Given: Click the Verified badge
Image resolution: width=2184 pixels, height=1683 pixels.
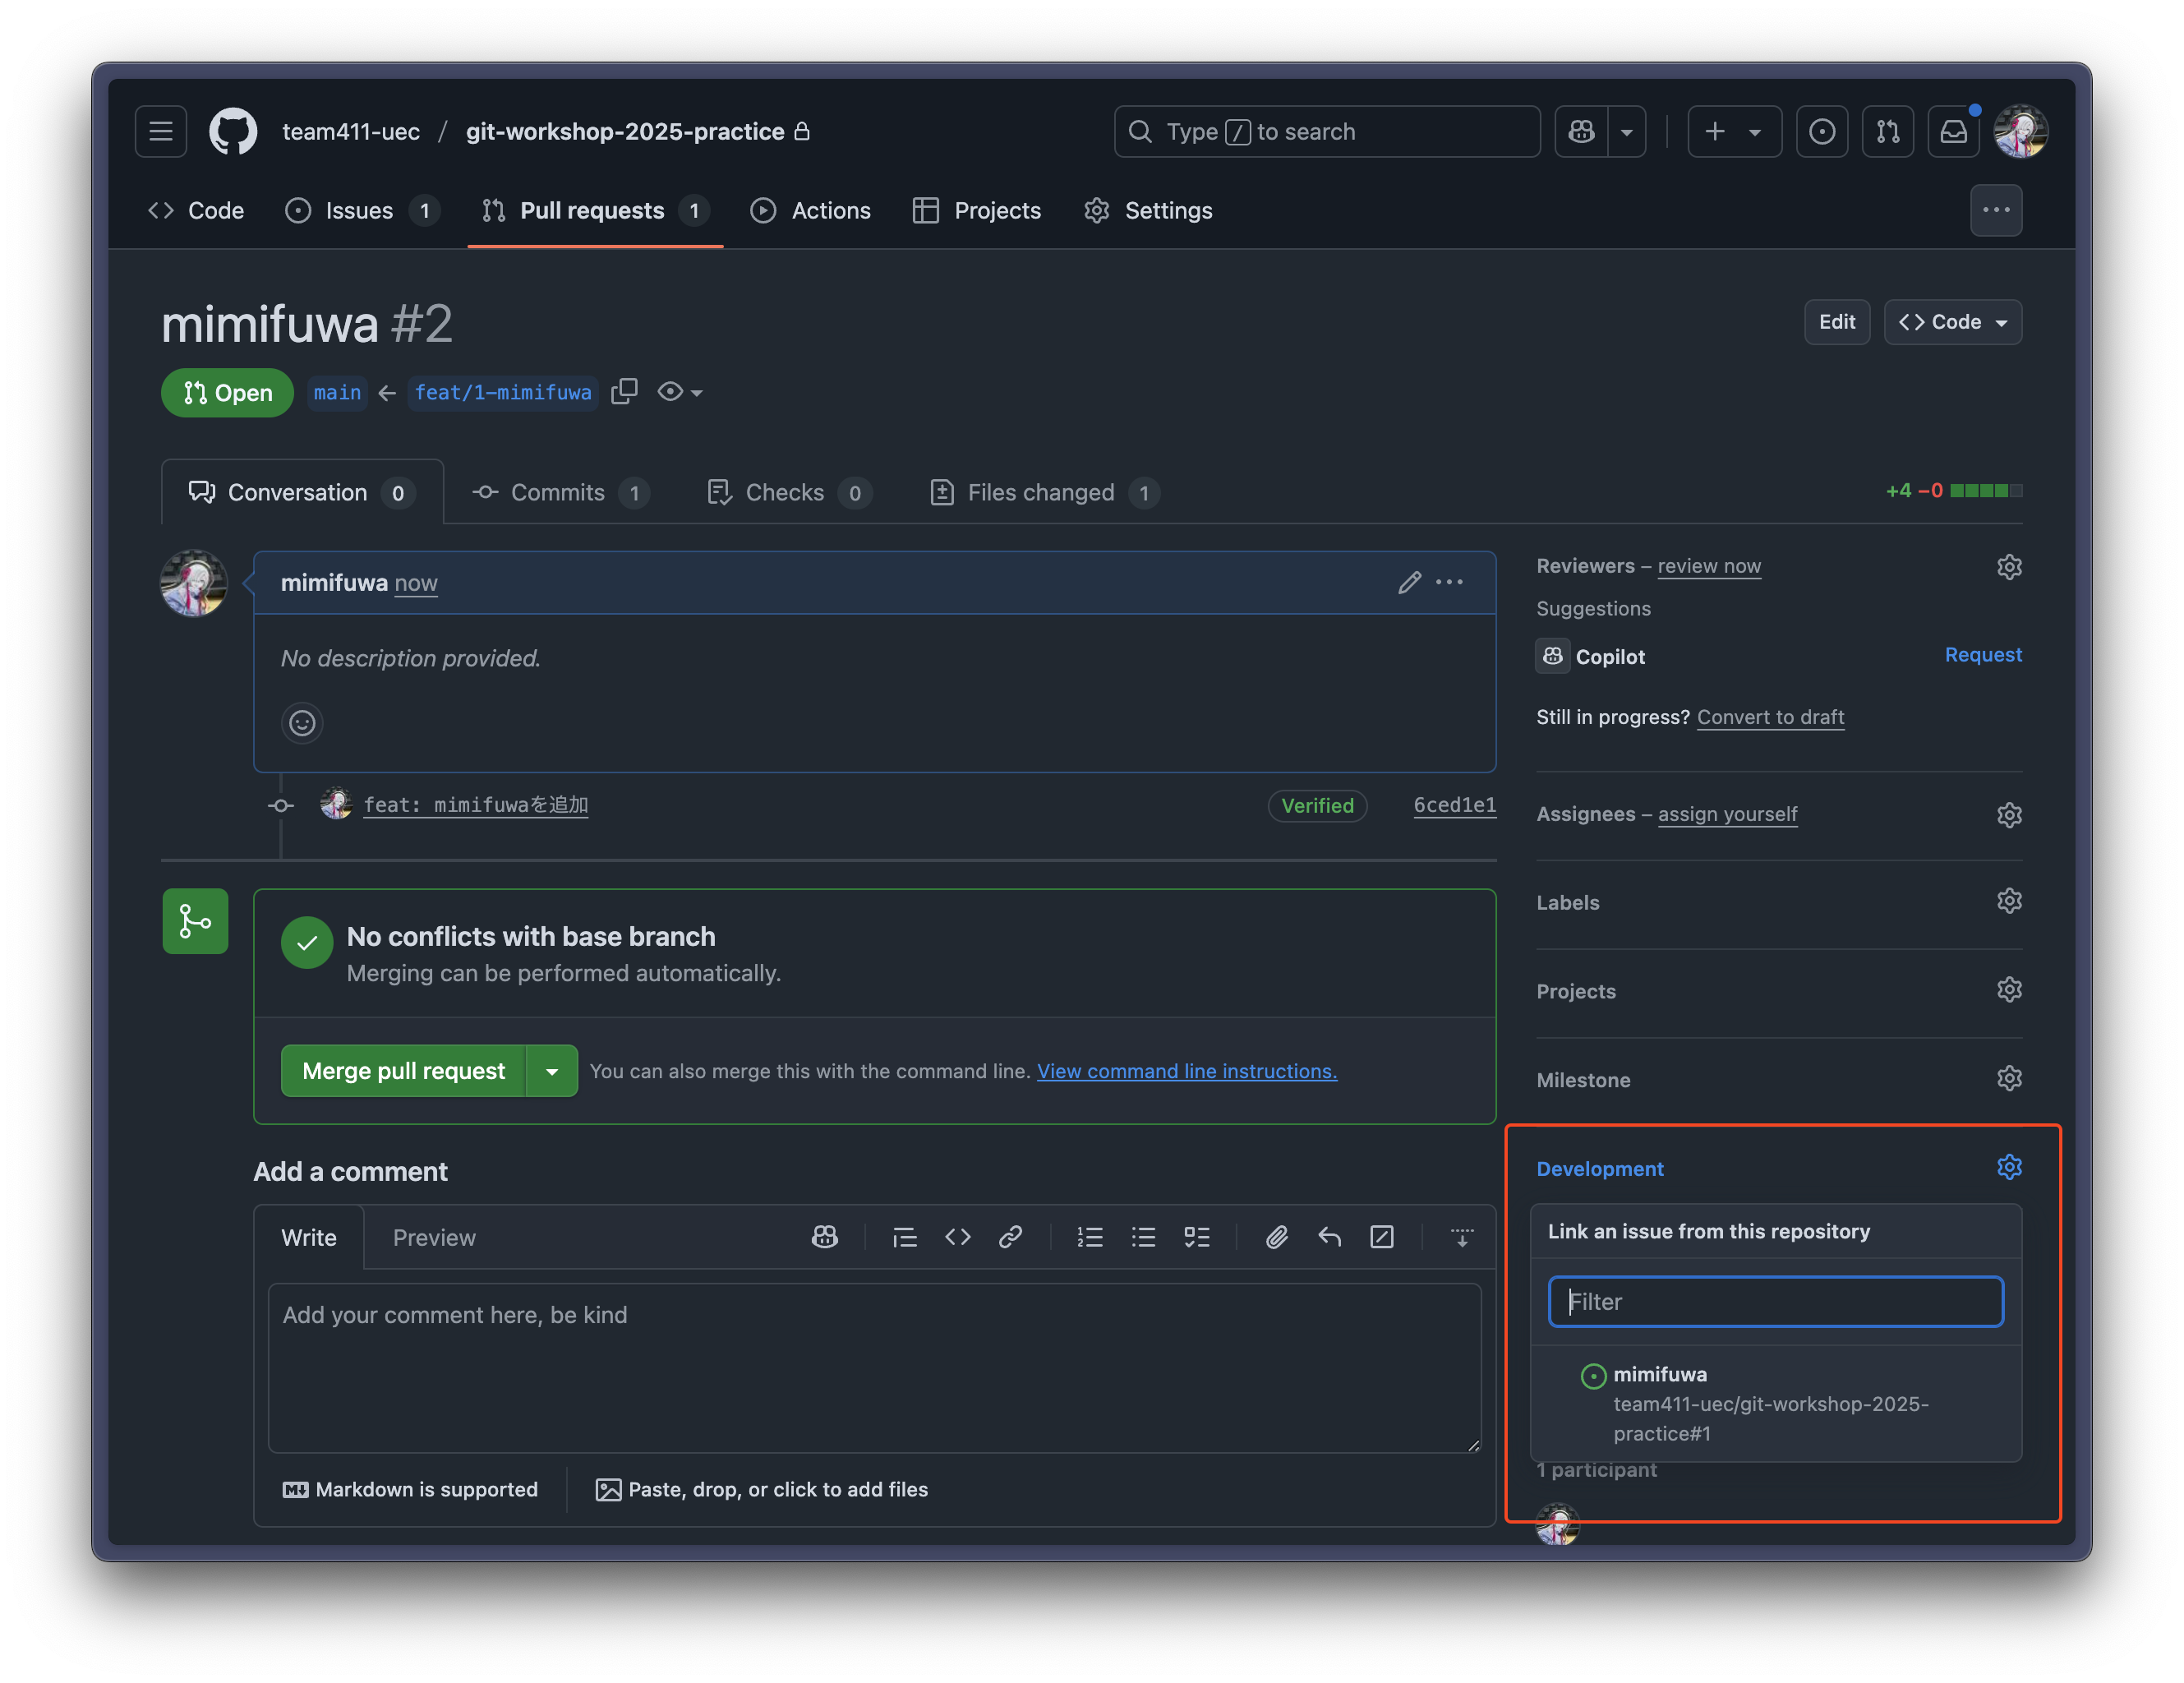Looking at the screenshot, I should 1317,806.
